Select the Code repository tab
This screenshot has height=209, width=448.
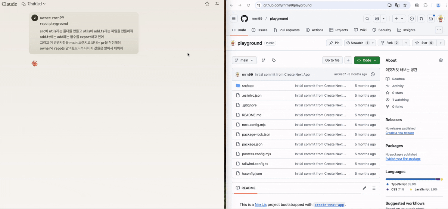[239, 30]
